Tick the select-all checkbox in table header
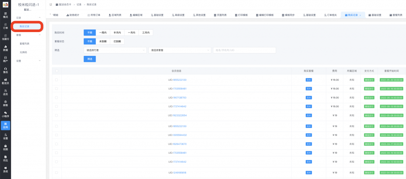 pos(57,71)
